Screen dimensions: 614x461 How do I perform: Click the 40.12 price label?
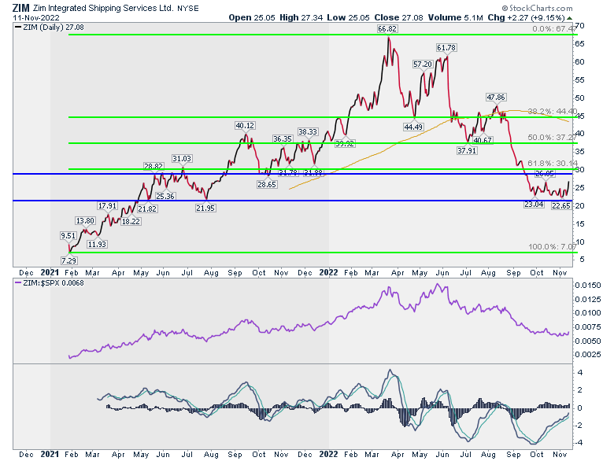(245, 126)
